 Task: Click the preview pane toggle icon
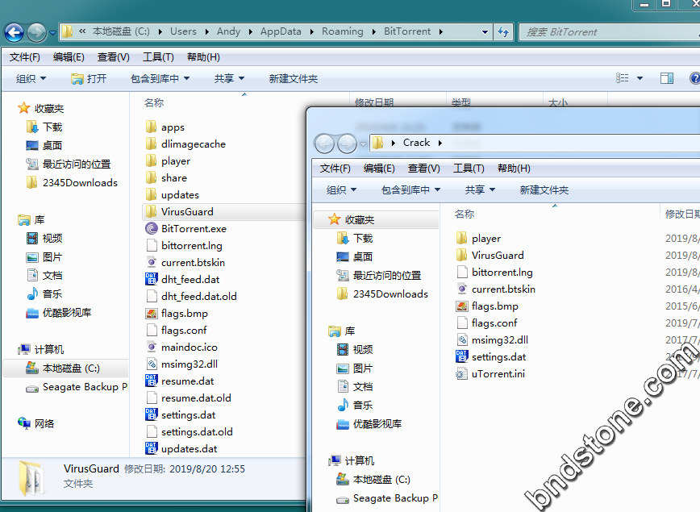point(666,78)
